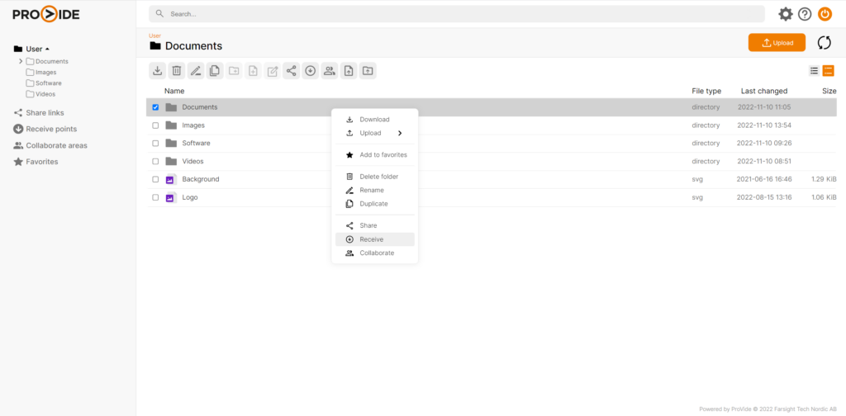
Task: Sort by the Size column header
Action: coord(829,91)
